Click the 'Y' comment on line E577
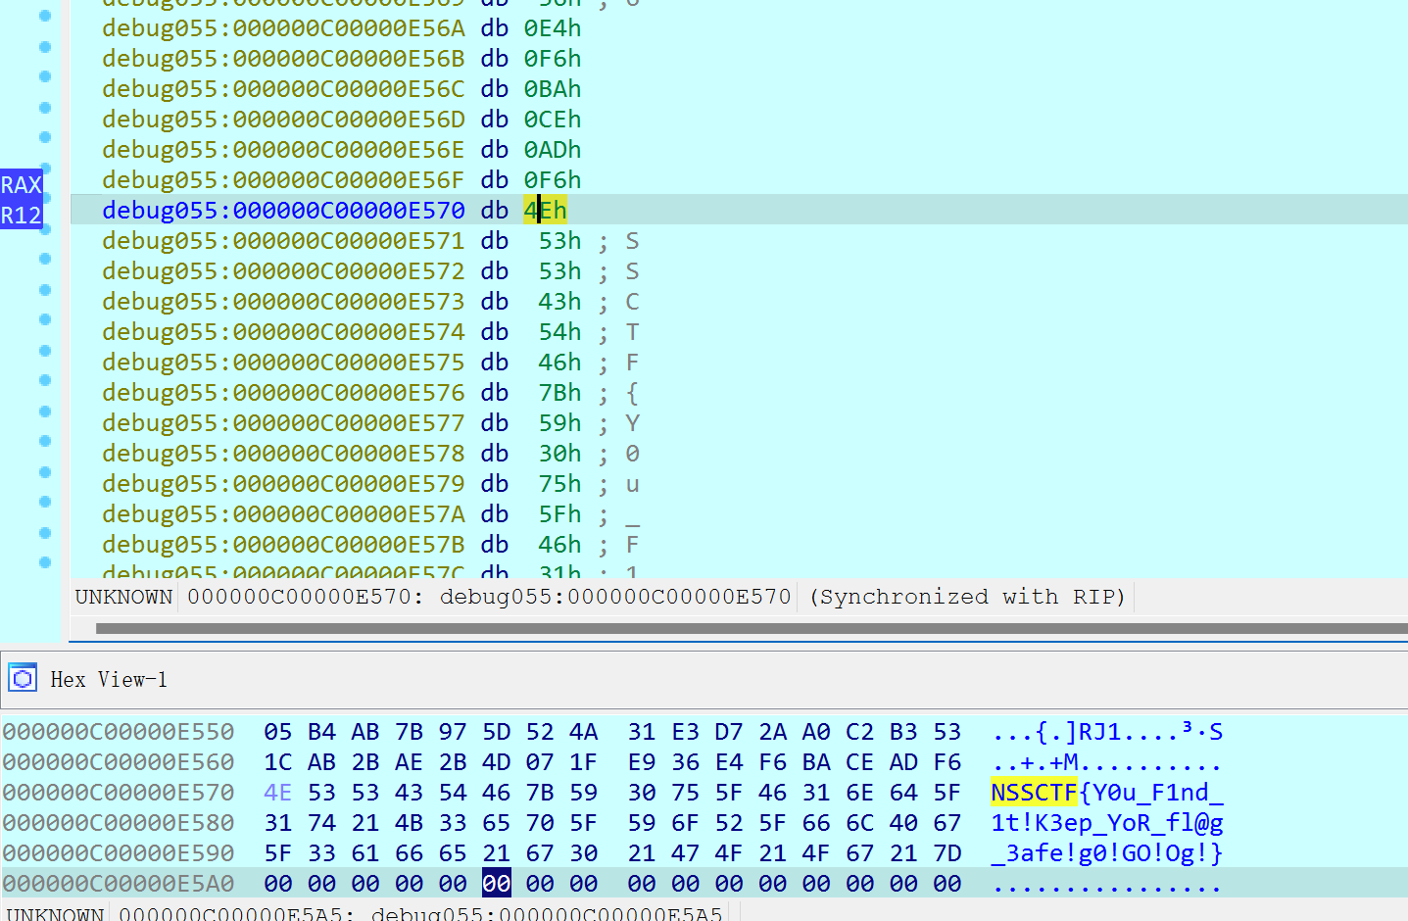The width and height of the screenshot is (1408, 921). coord(632,422)
